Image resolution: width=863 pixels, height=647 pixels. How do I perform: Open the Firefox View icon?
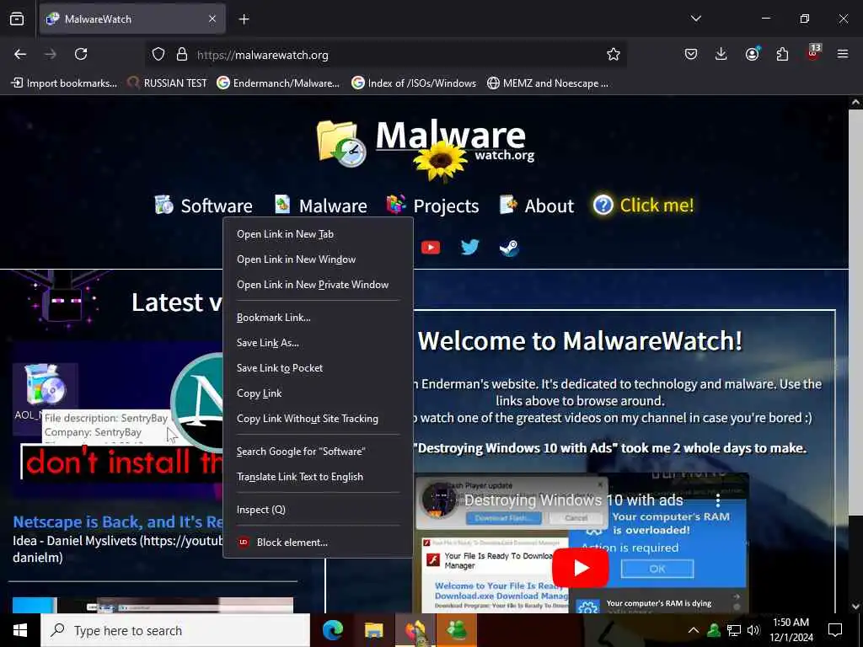17,19
